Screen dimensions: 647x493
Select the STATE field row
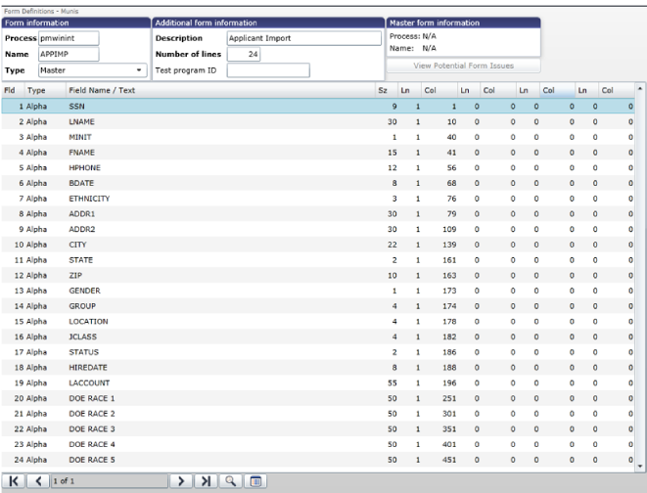pyautogui.click(x=318, y=260)
